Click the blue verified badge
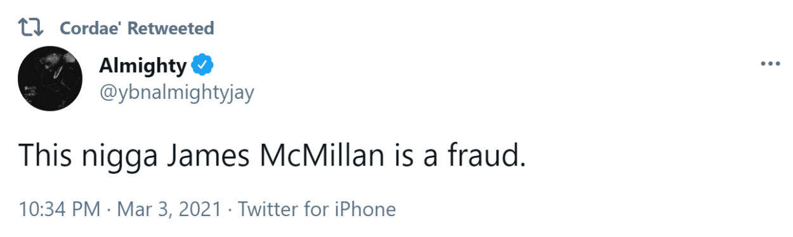 [x=202, y=65]
